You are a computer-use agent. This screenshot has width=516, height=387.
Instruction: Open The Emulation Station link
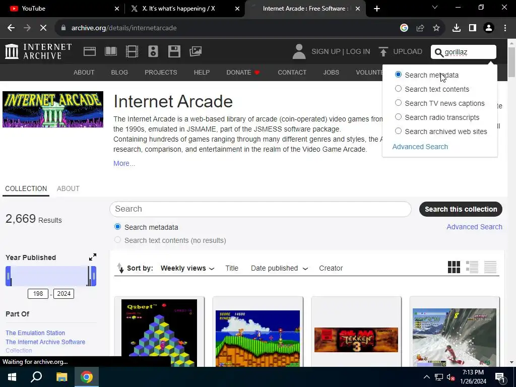point(35,333)
